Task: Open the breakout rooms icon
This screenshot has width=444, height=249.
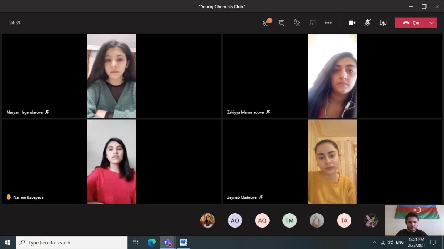Action: [x=313, y=23]
